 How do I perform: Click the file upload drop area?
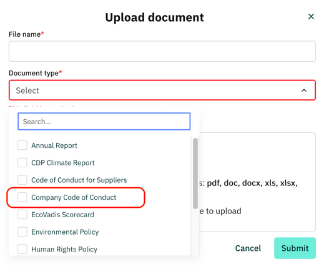(x=257, y=182)
